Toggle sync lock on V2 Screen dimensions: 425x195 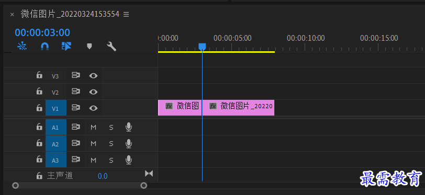pos(75,91)
